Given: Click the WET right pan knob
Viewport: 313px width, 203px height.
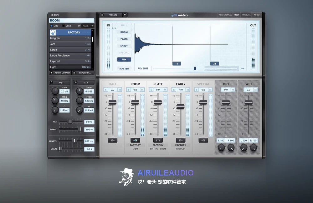Looking at the screenshot, I should point(254,148).
